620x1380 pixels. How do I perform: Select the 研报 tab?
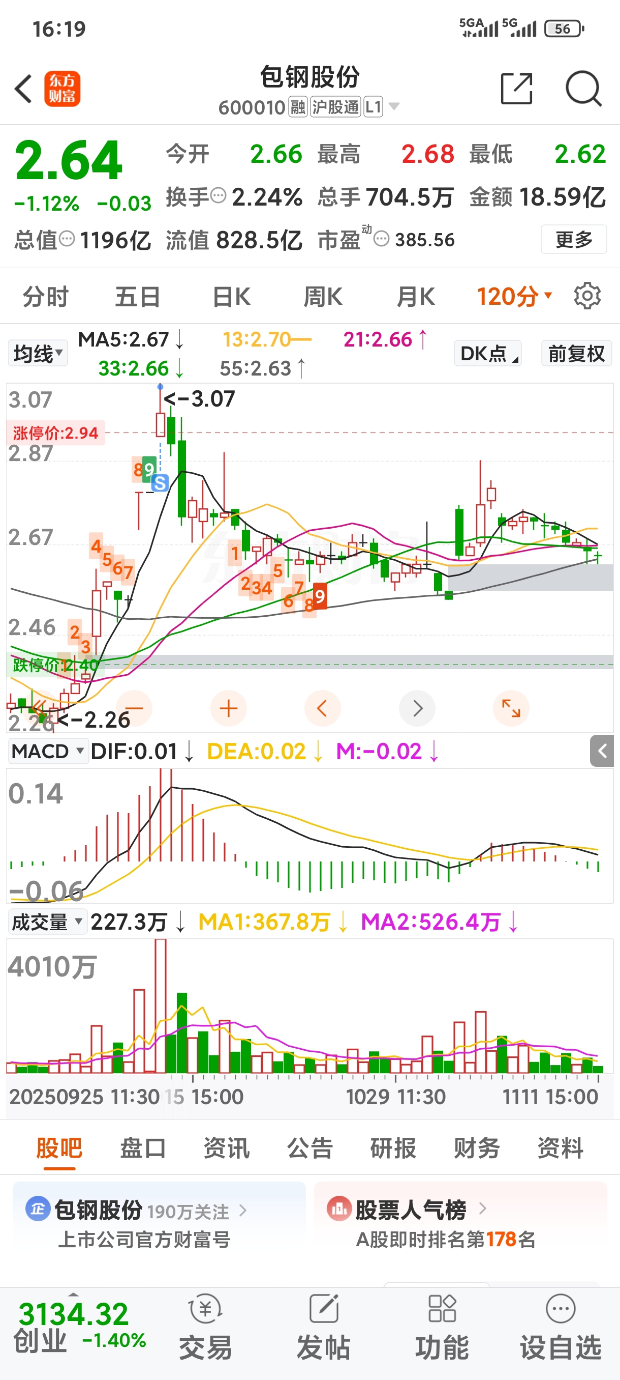(x=393, y=1148)
